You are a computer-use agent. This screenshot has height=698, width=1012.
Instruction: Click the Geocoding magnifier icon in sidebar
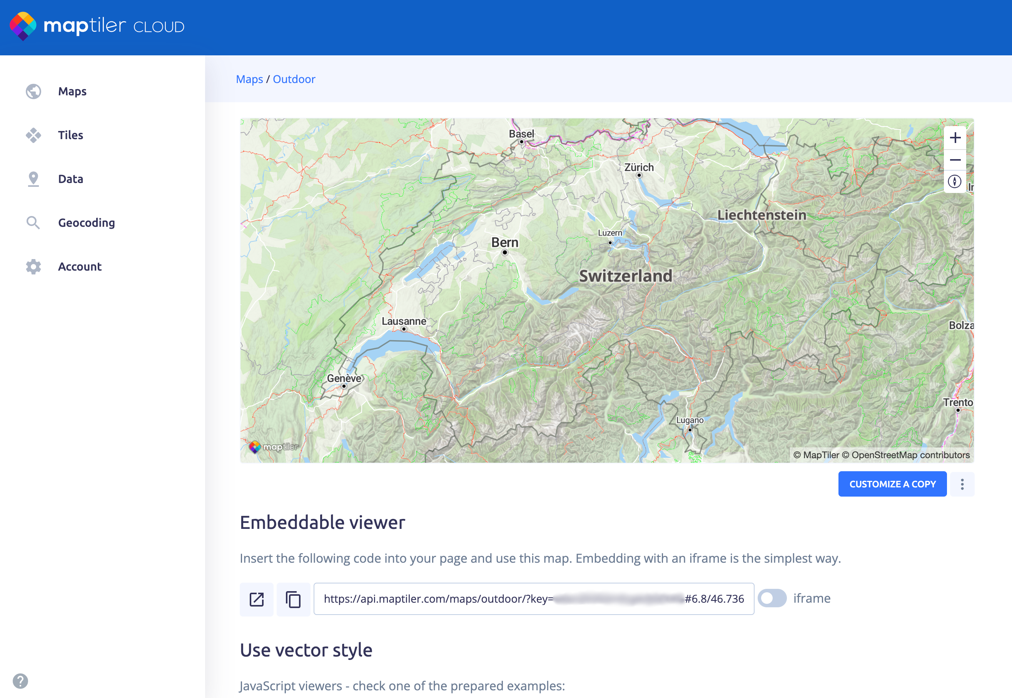(x=33, y=223)
